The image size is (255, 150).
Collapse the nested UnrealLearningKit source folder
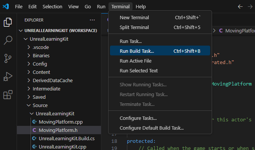32,113
